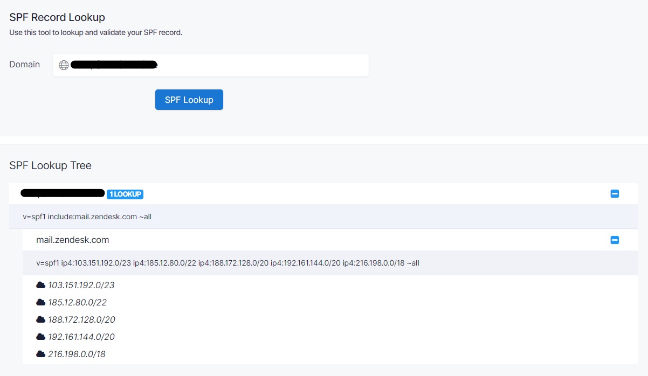Click the 103.151.192.0/23 IP range entry
The height and width of the screenshot is (376, 648).
pos(80,284)
